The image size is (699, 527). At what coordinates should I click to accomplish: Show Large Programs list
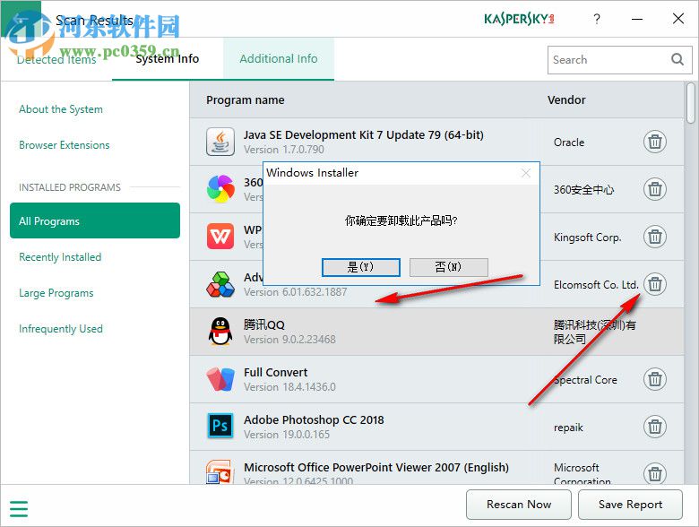pos(56,293)
